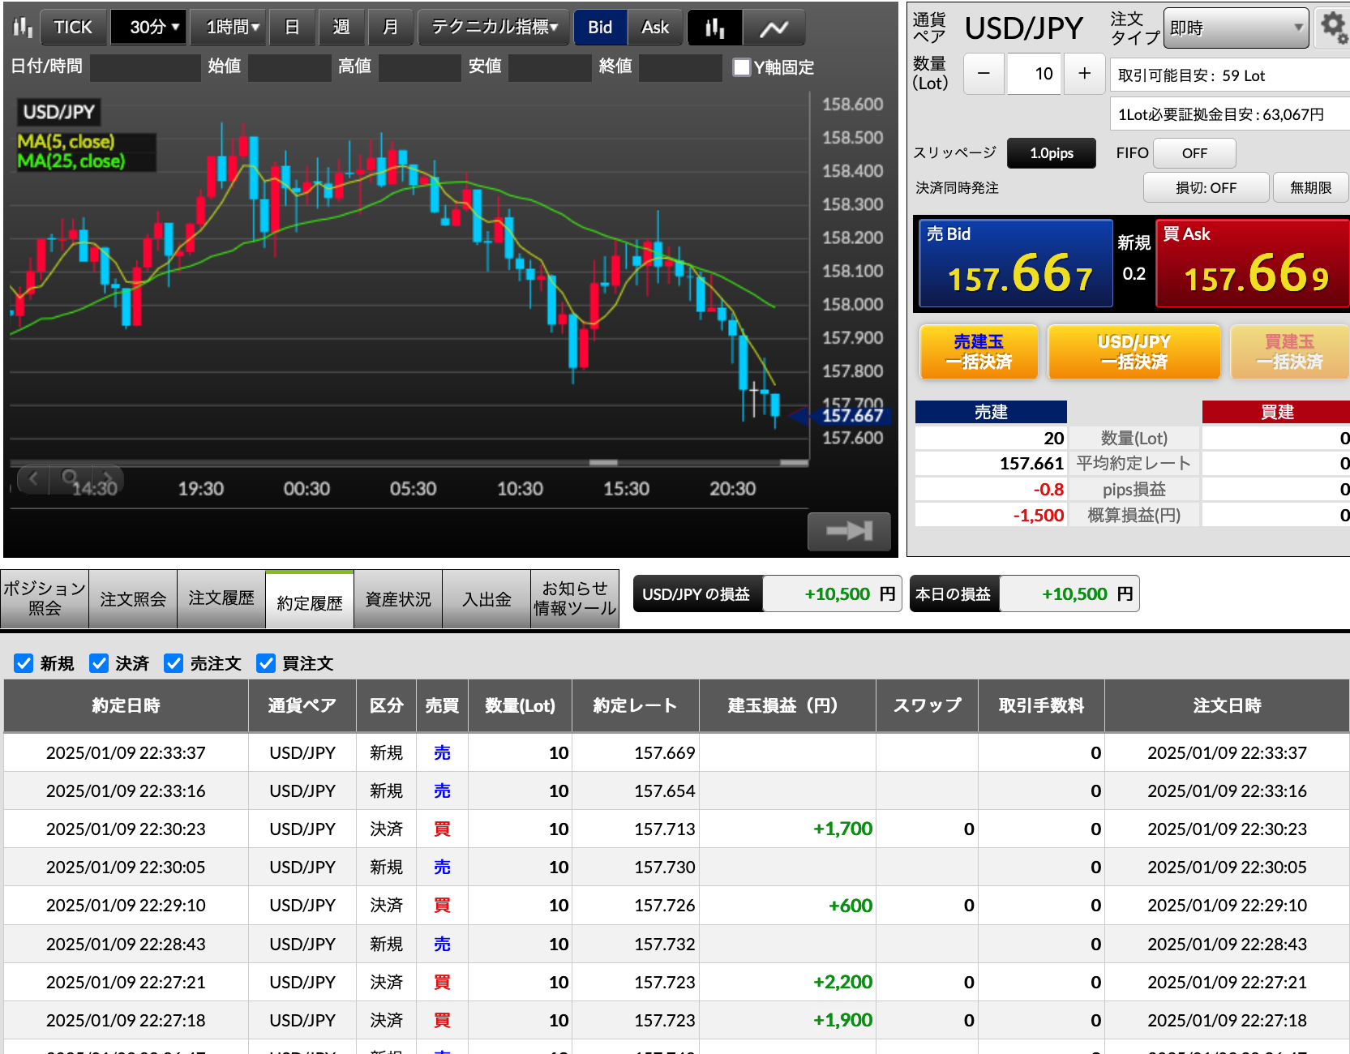
Task: Toggle 損切: OFF setting
Action: tap(1206, 188)
